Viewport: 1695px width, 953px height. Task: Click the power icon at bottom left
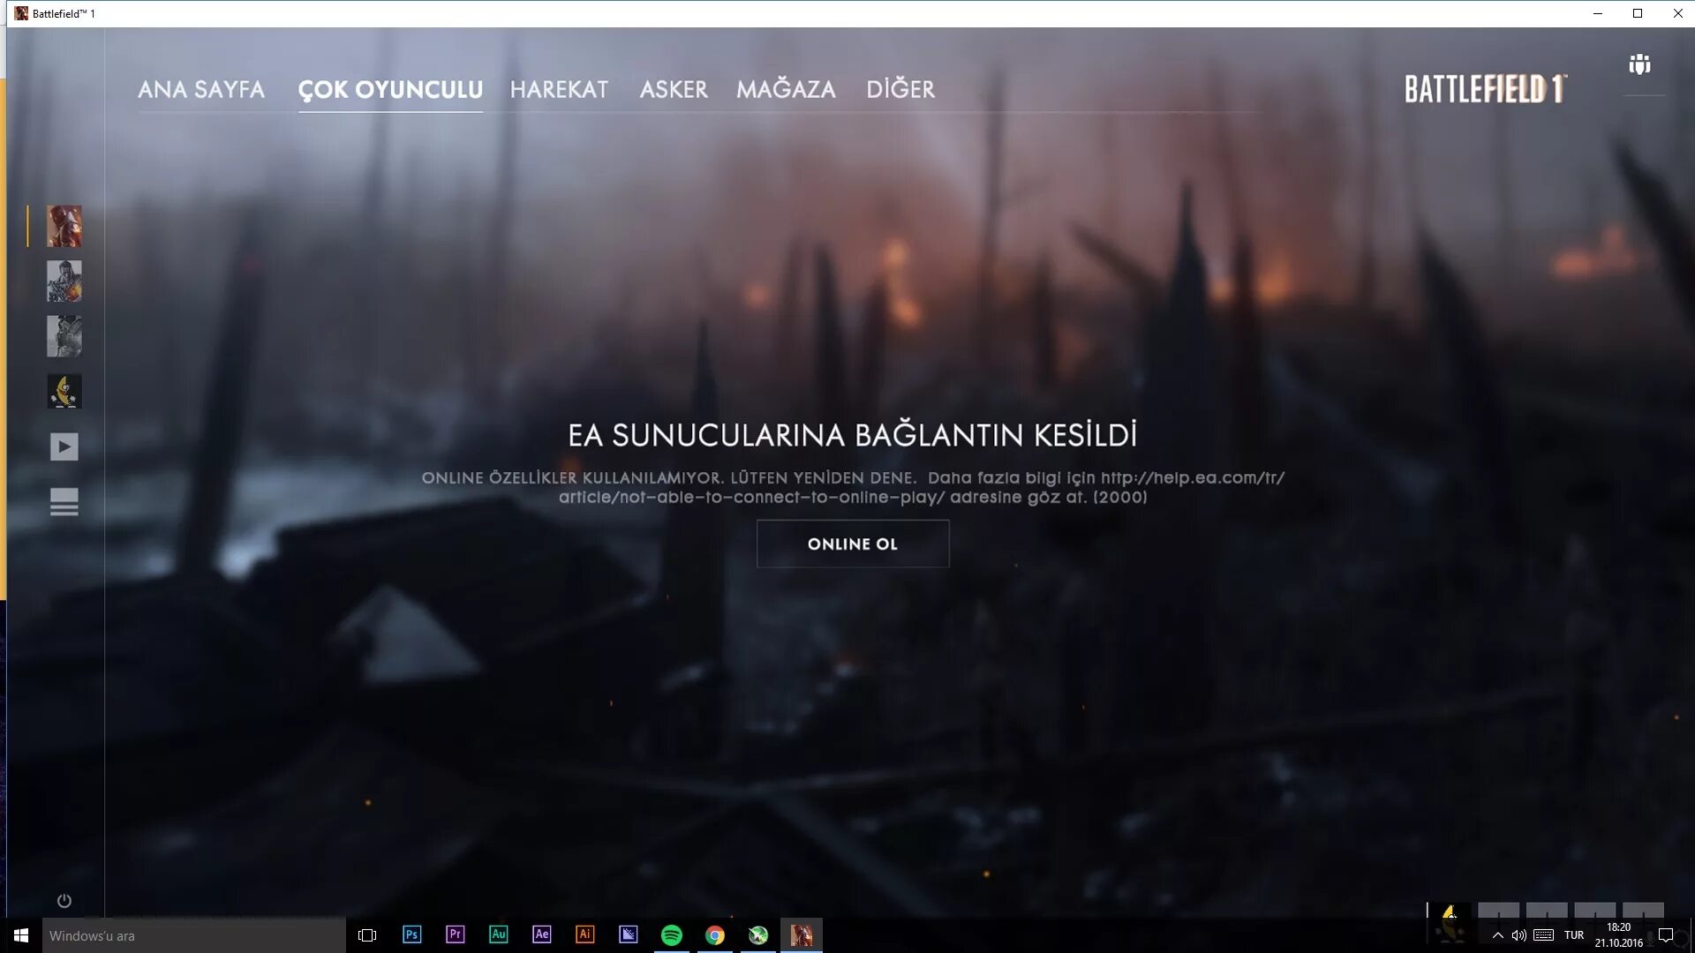tap(64, 901)
